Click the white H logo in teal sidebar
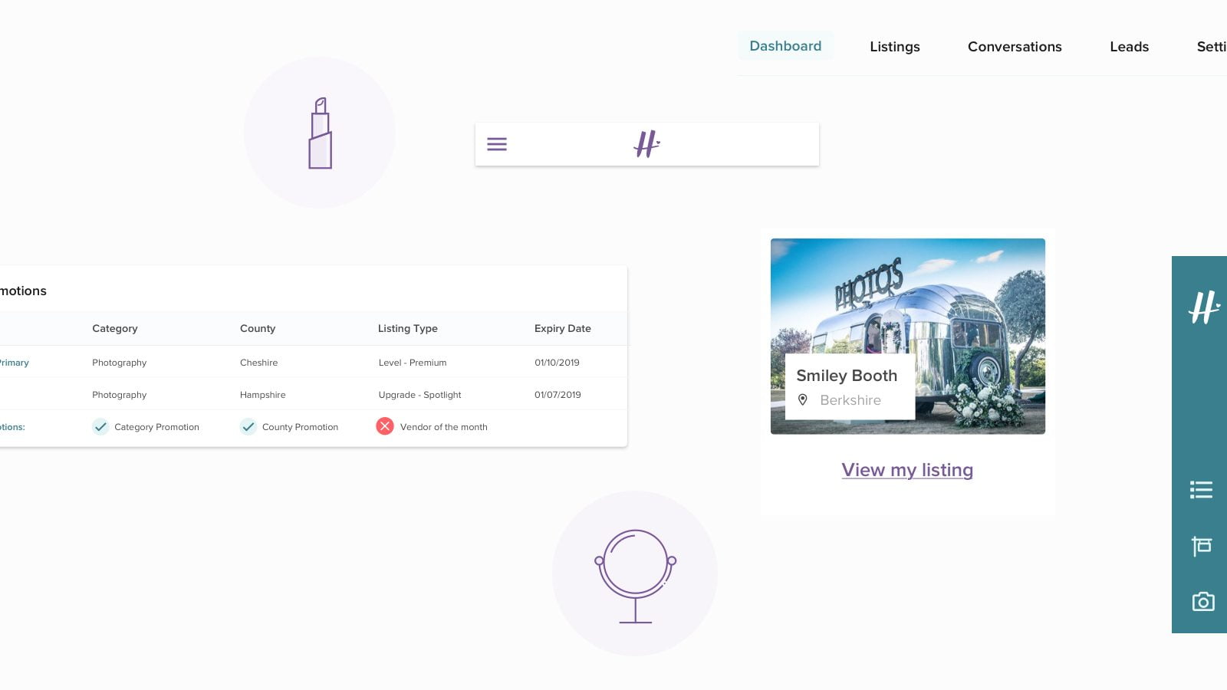Image resolution: width=1227 pixels, height=690 pixels. click(1203, 307)
